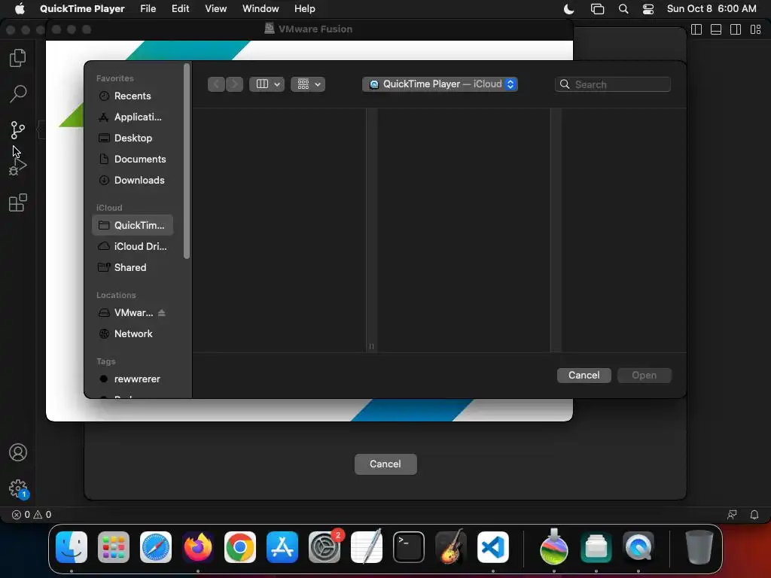Image resolution: width=771 pixels, height=578 pixels.
Task: Open Control Center in menu bar
Action: (648, 9)
